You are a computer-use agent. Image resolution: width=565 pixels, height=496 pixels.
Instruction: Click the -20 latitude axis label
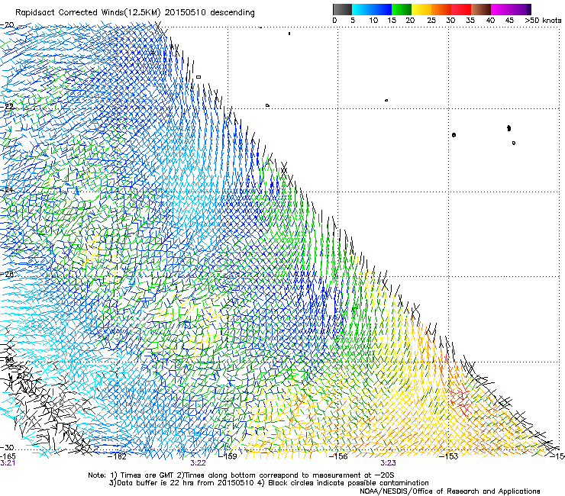[x=7, y=25]
